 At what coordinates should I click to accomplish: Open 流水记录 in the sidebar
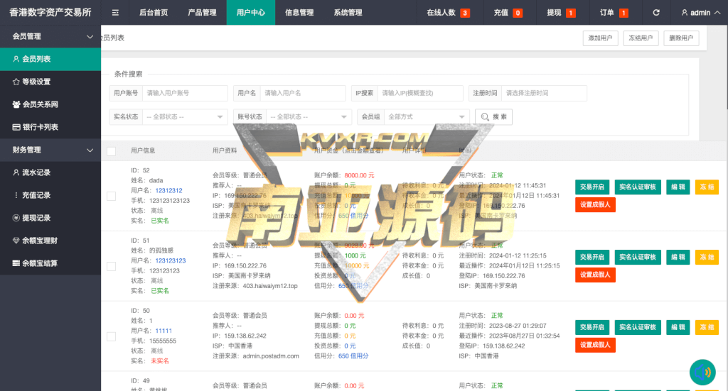pyautogui.click(x=50, y=172)
